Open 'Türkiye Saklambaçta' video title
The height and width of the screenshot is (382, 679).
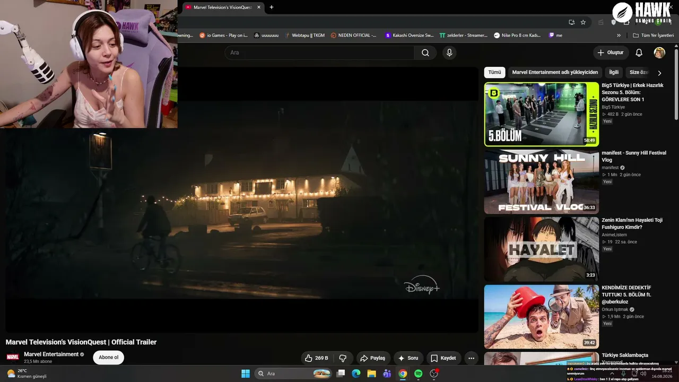coord(625,355)
